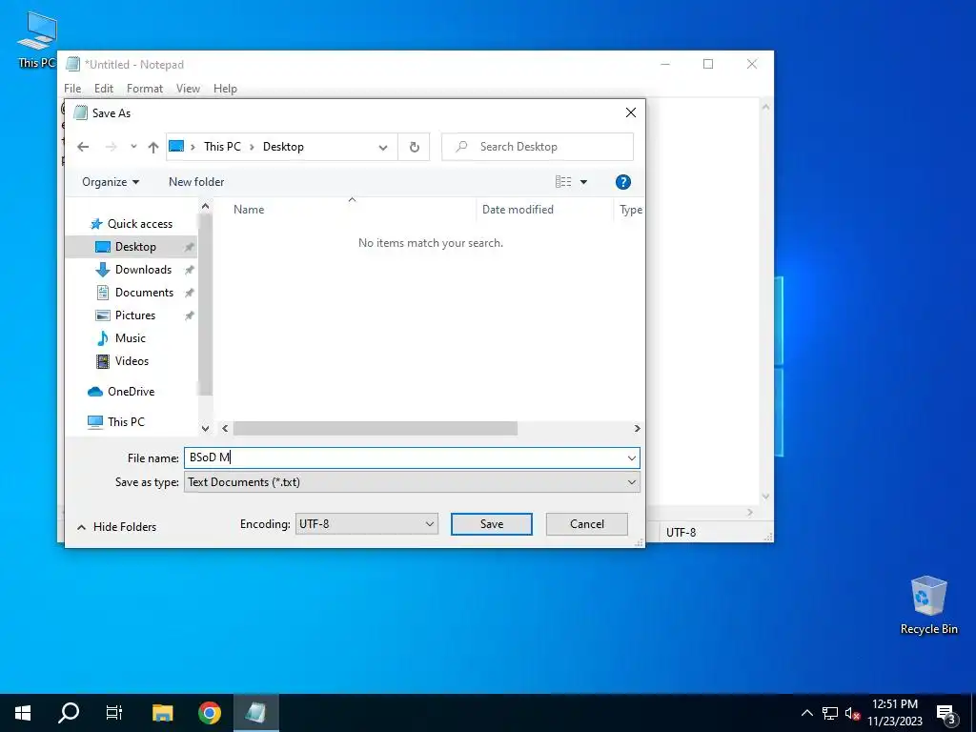Screen dimensions: 976x732
Task: Click the muted volume tray icon
Action: (x=852, y=713)
